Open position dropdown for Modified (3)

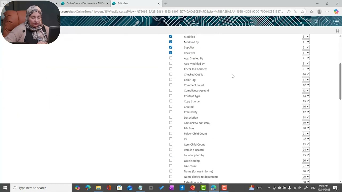tap(305, 37)
